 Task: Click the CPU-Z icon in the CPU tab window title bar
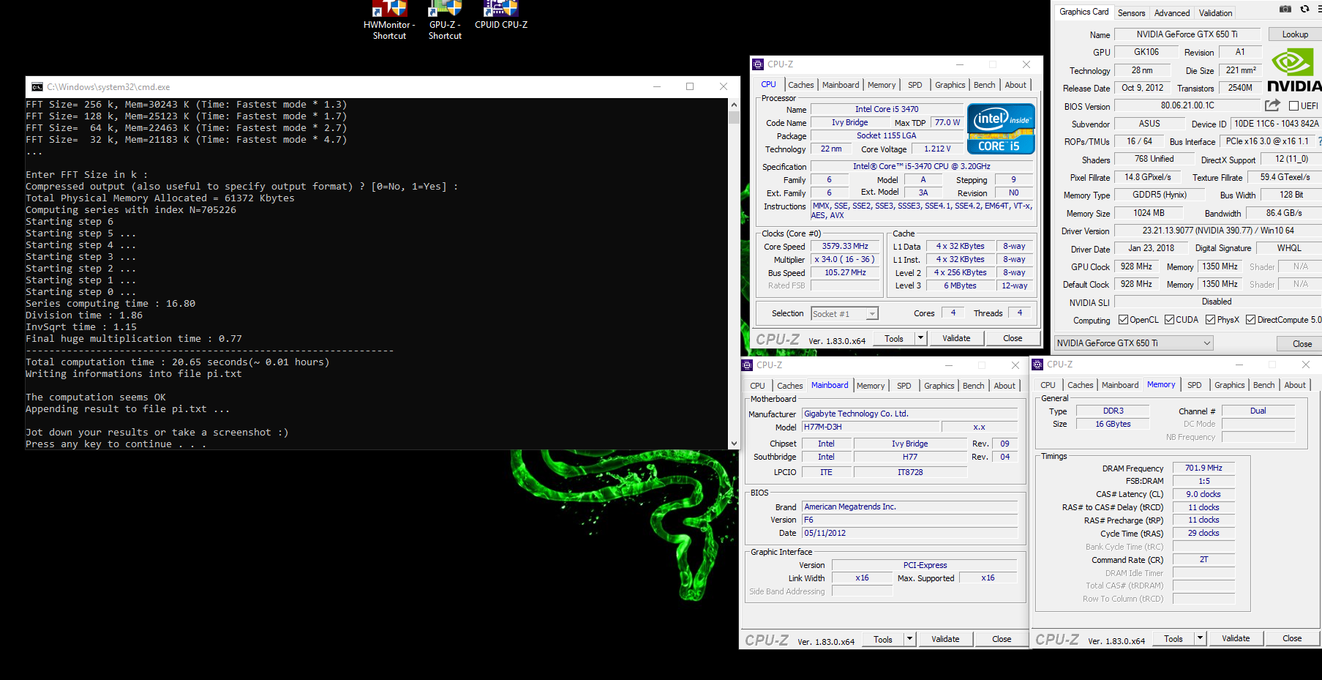tap(758, 64)
